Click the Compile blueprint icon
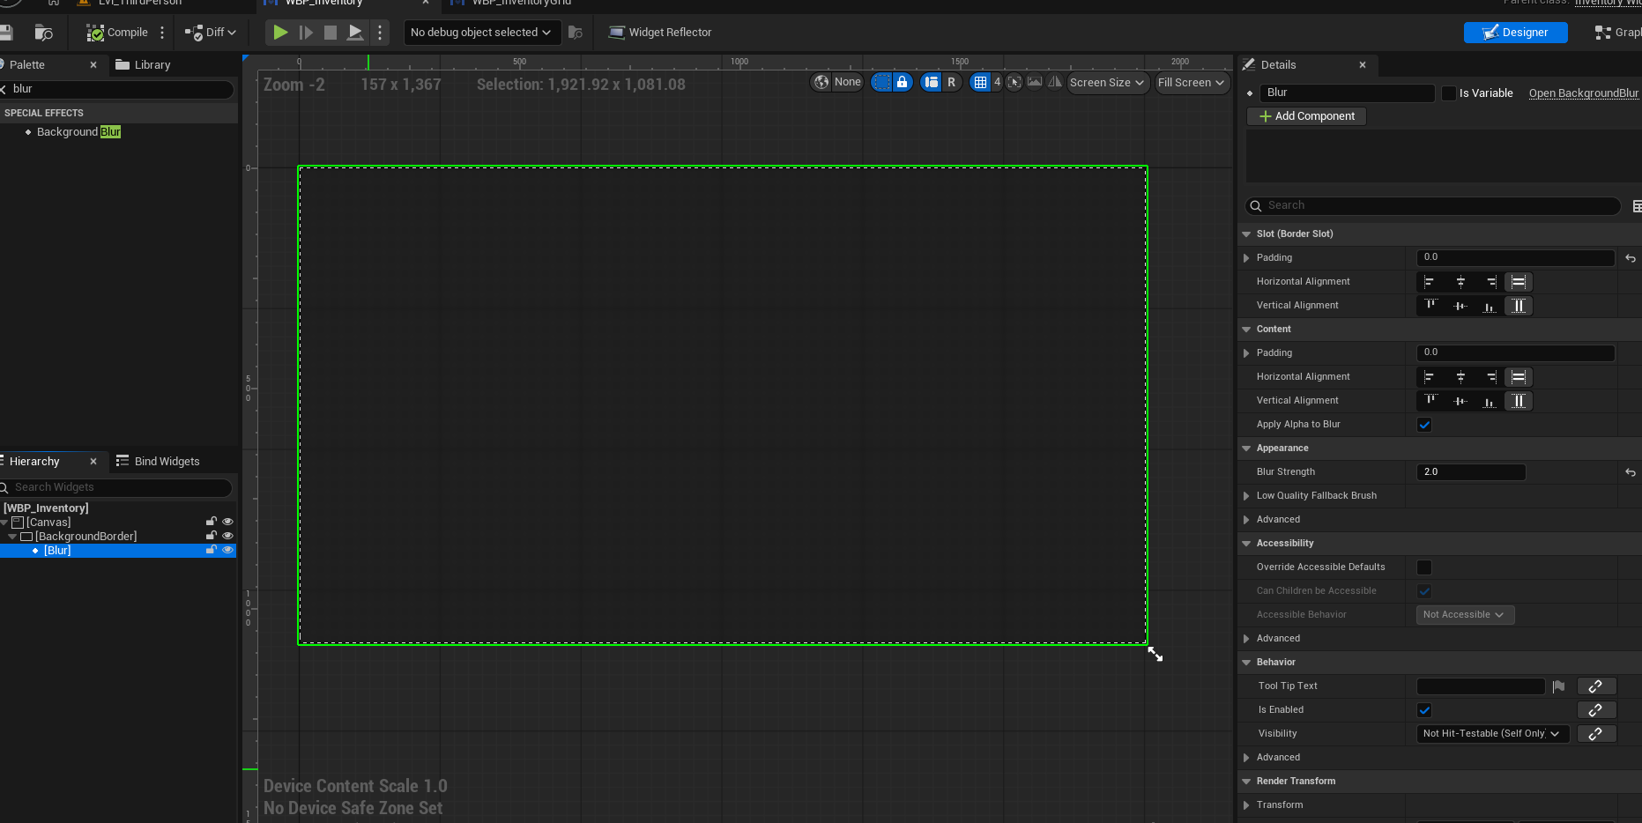This screenshot has width=1642, height=823. pos(95,33)
